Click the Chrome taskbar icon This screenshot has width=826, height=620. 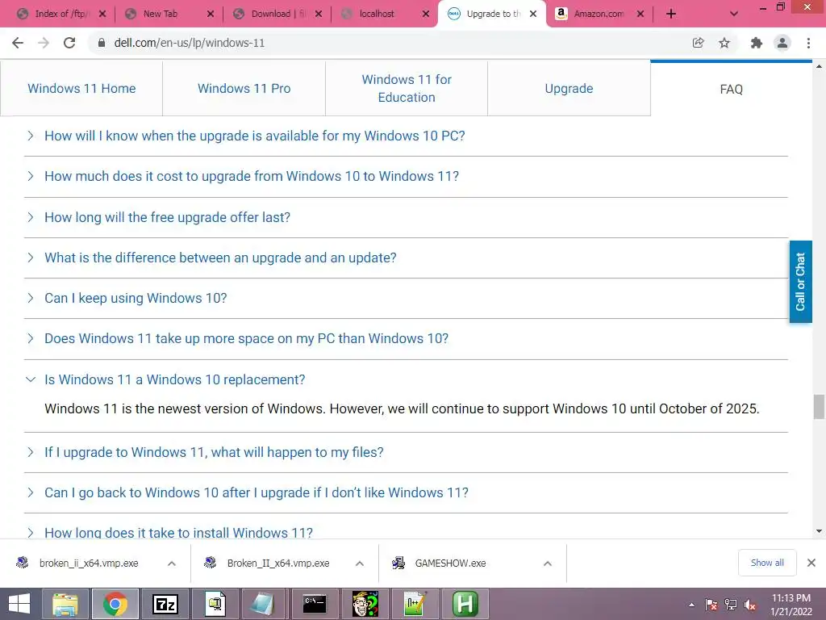coord(115,604)
